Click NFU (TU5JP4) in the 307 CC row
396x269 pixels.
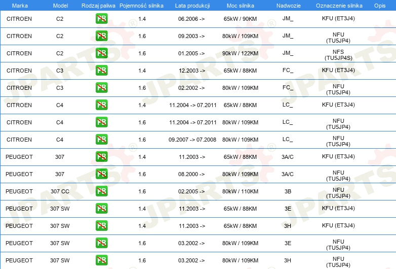(338, 193)
